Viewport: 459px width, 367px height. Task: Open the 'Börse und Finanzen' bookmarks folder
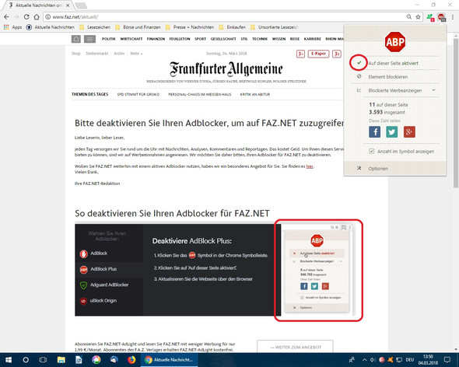(138, 27)
